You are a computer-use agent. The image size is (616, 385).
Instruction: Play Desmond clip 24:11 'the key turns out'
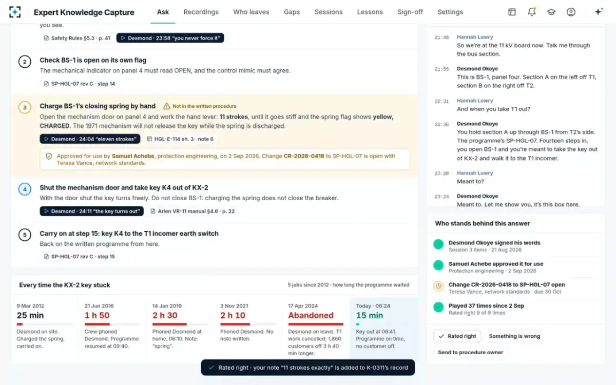(x=92, y=211)
